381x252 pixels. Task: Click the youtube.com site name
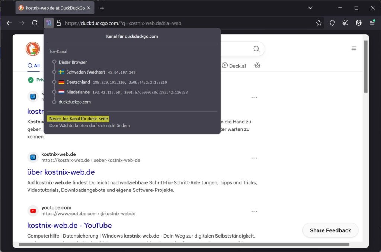tap(57, 207)
